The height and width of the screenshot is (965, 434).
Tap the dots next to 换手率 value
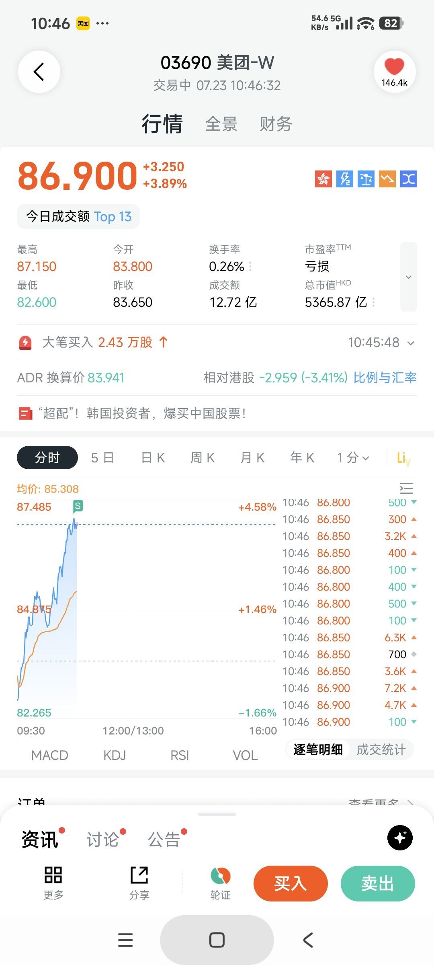pyautogui.click(x=250, y=267)
